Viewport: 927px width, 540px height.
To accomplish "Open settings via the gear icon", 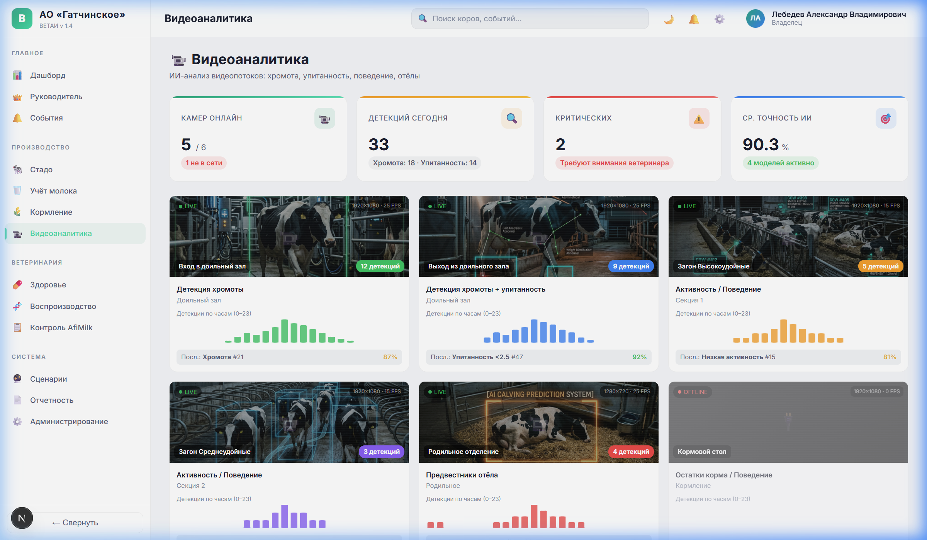I will [719, 19].
